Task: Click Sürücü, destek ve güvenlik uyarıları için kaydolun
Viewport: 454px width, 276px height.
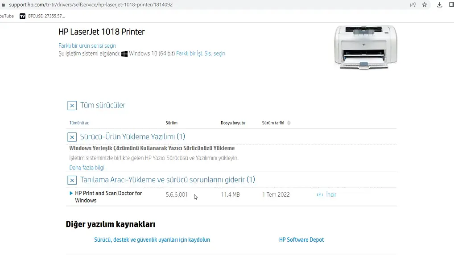Action: (152, 239)
